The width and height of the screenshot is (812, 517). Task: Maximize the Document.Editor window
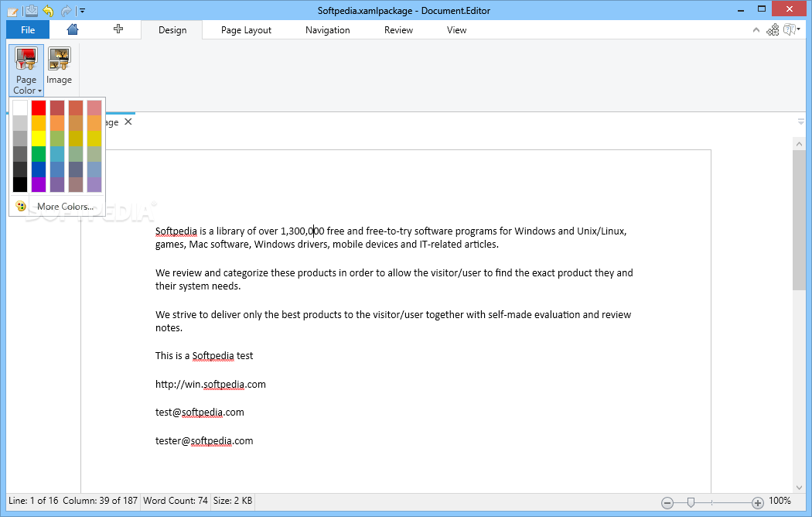pyautogui.click(x=761, y=9)
